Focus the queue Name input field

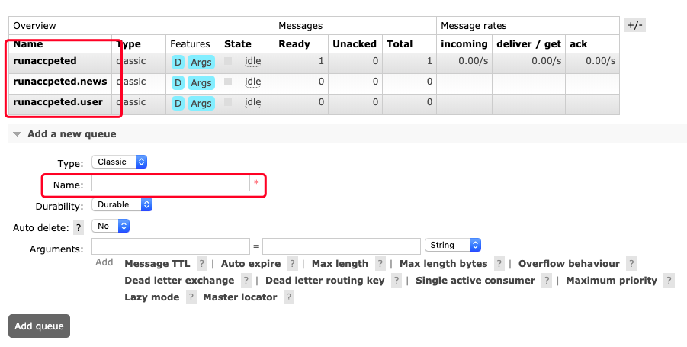170,184
